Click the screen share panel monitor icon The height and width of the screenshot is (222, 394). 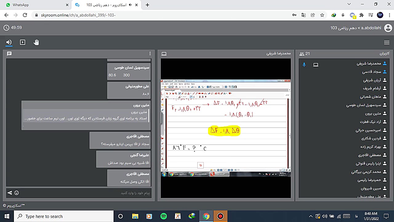(164, 54)
